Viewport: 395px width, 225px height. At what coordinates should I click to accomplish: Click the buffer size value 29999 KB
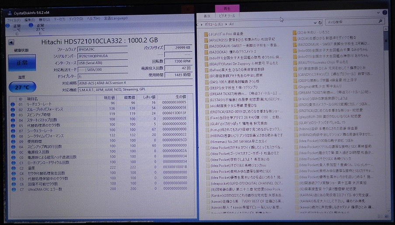[x=178, y=48]
